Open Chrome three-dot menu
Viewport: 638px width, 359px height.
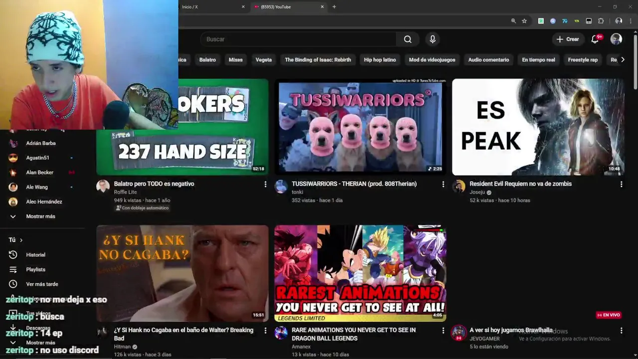click(631, 21)
